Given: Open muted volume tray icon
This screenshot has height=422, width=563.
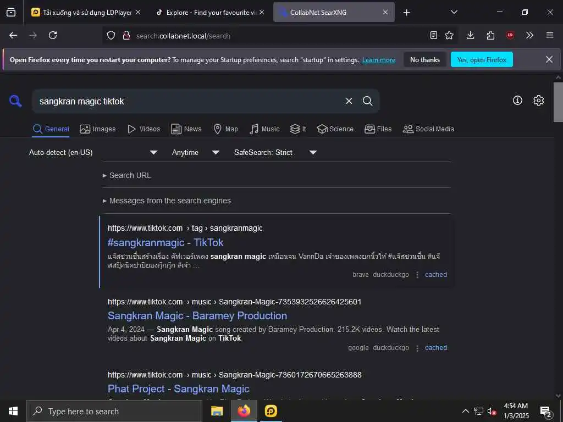Looking at the screenshot, I should tap(492, 411).
